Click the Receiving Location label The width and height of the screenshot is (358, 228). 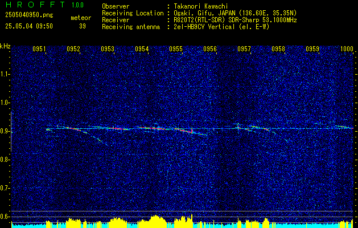click(133, 13)
